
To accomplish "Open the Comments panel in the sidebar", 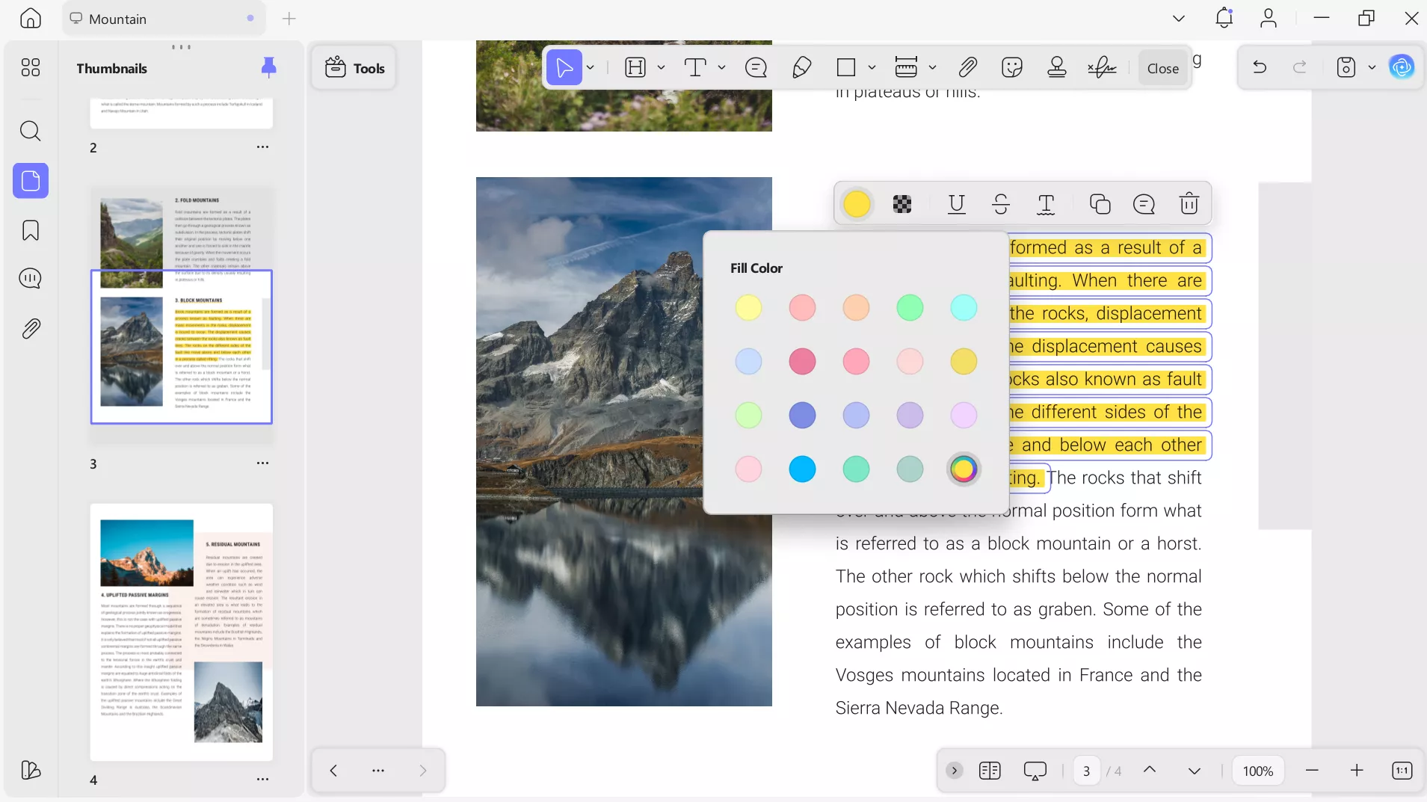I will [31, 278].
